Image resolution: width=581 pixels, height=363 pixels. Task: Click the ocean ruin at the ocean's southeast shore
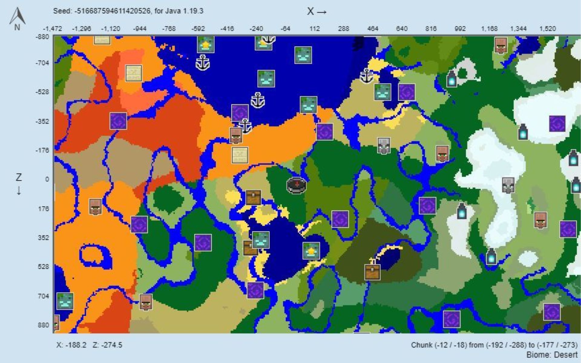309,105
